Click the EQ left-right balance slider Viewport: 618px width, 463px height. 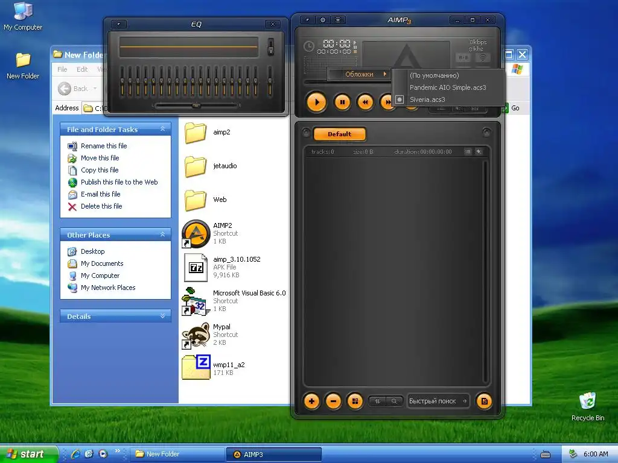point(196,106)
